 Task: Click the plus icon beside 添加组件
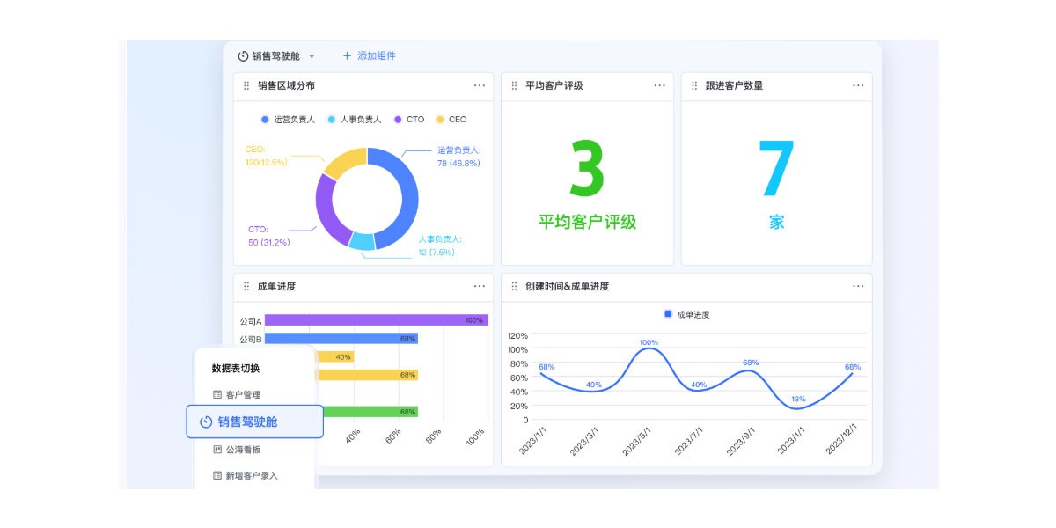347,55
